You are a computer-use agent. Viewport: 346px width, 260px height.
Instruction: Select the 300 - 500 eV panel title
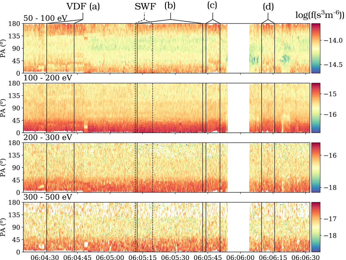[x=48, y=197]
